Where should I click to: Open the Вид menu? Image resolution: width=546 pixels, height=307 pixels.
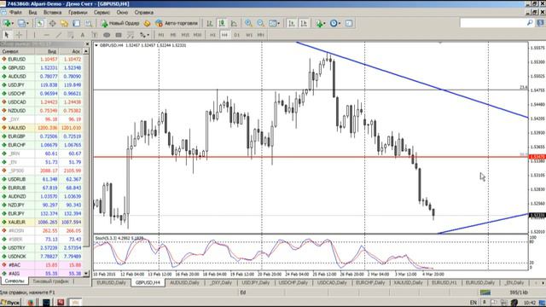(32, 12)
